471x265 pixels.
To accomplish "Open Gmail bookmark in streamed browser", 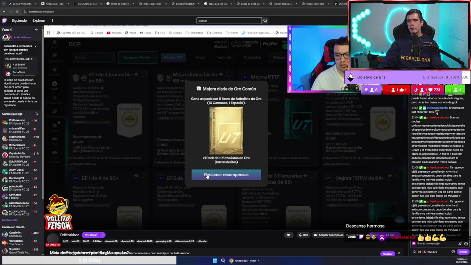I will (x=145, y=33).
